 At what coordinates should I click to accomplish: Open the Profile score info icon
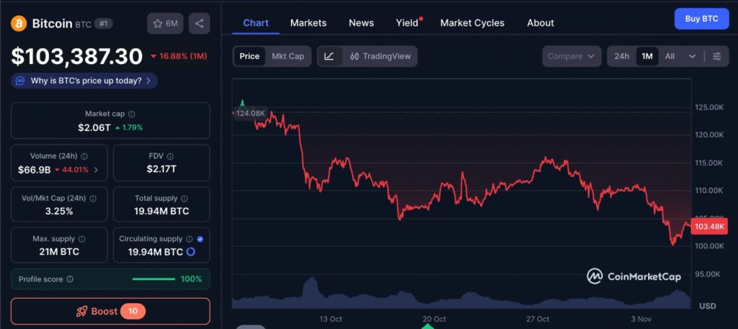tap(70, 279)
